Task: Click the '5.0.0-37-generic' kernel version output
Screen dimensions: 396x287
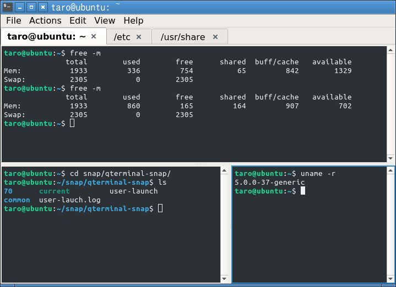Action: click(x=270, y=183)
